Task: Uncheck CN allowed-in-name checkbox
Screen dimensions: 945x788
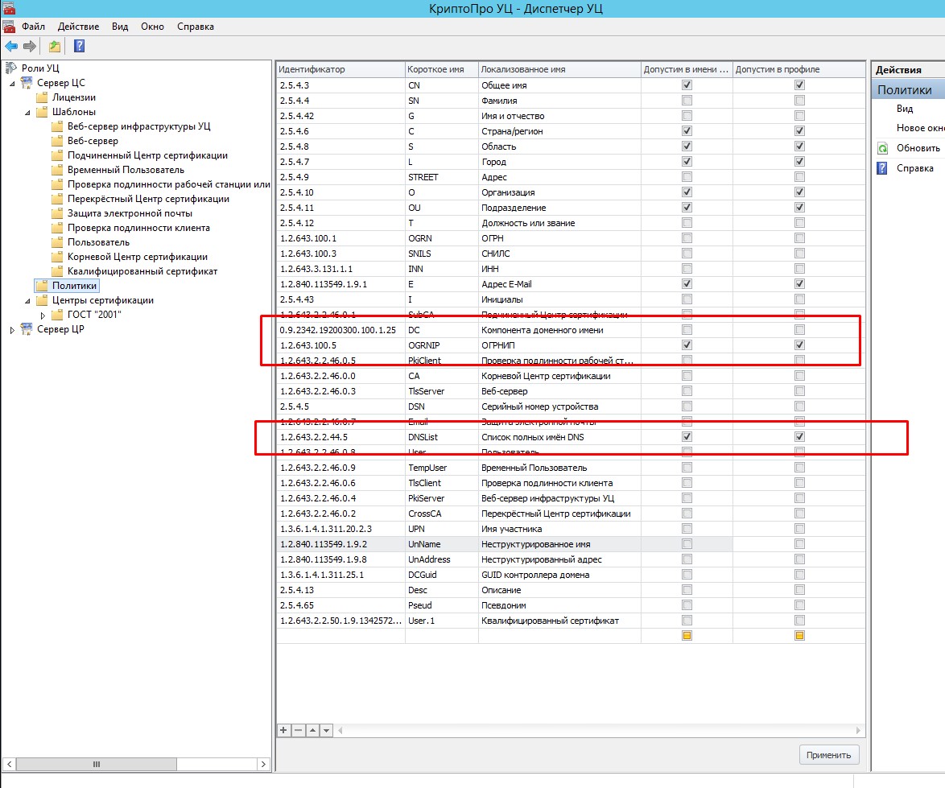Action: tap(687, 85)
